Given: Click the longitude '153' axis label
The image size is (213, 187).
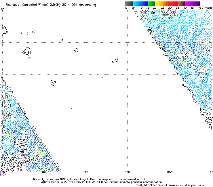Looking at the screenshot, I should pos(44,172).
